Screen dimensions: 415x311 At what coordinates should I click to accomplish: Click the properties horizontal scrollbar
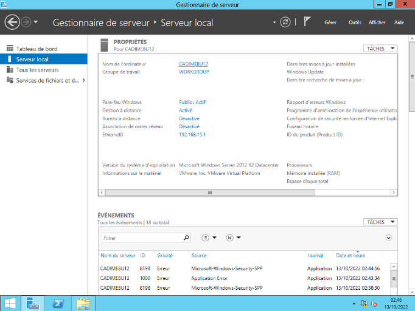tap(210, 193)
